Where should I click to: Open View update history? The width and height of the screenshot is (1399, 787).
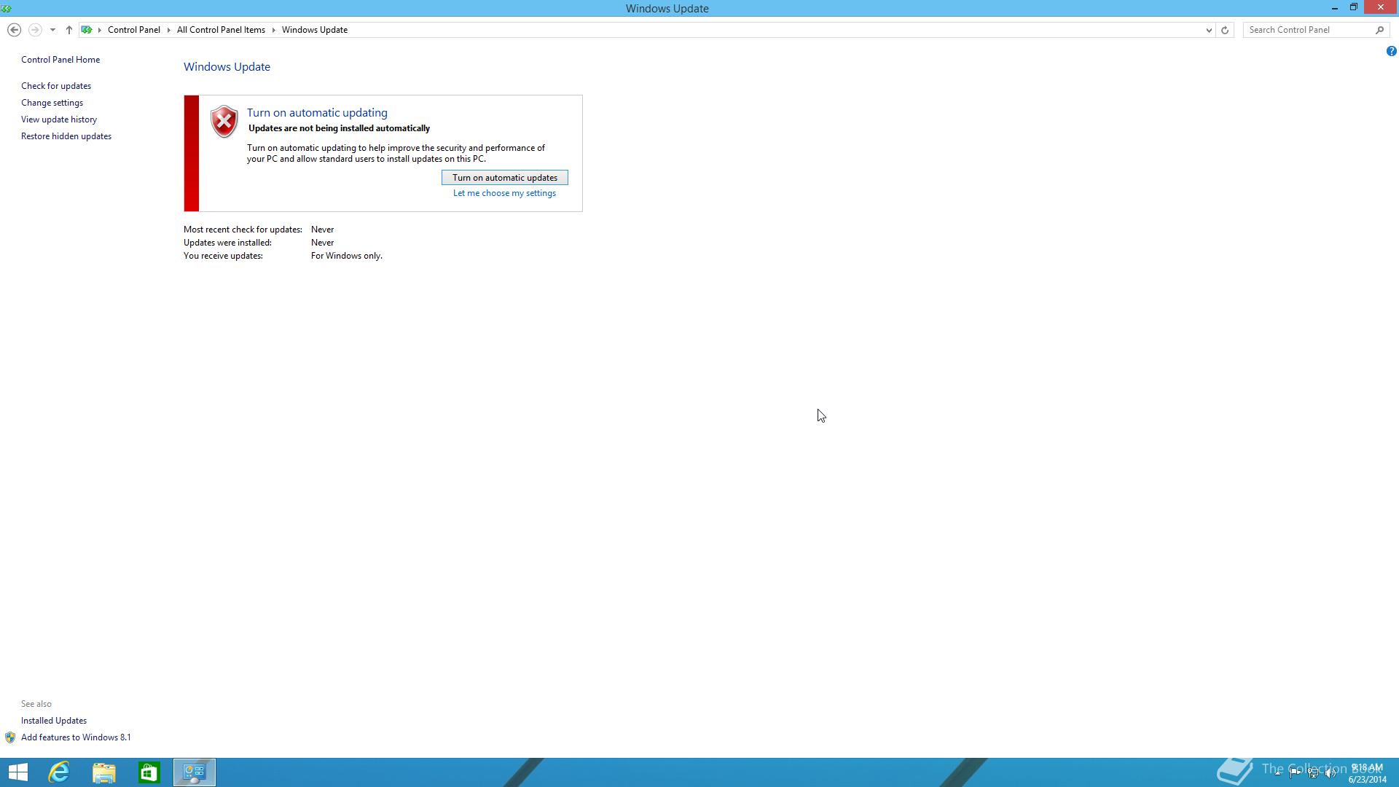pos(59,120)
